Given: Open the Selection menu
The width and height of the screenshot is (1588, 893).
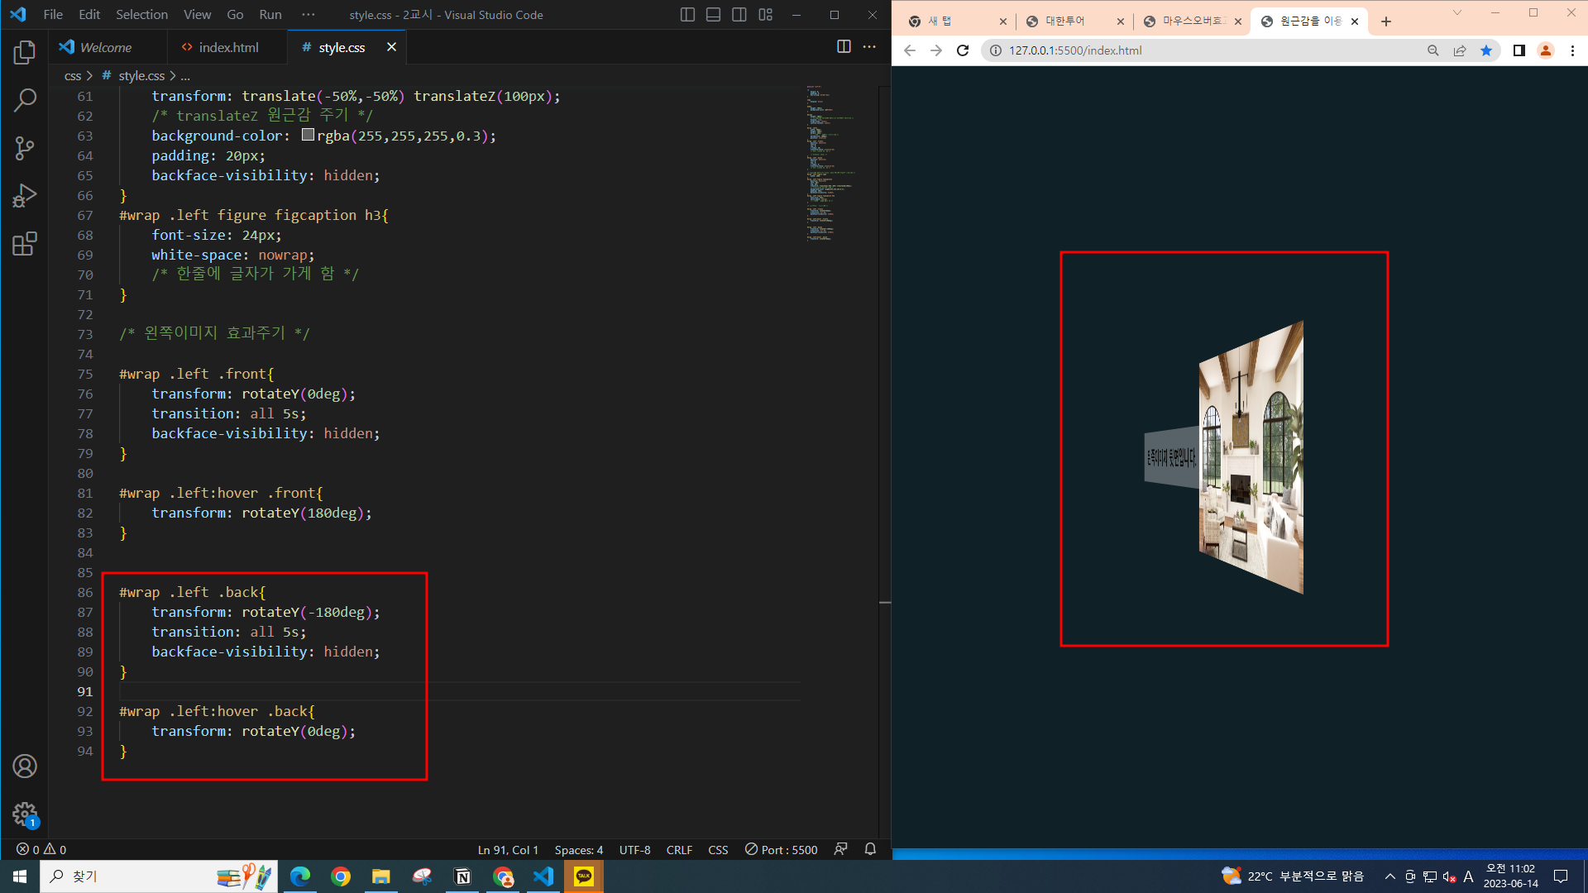Looking at the screenshot, I should pos(141,15).
